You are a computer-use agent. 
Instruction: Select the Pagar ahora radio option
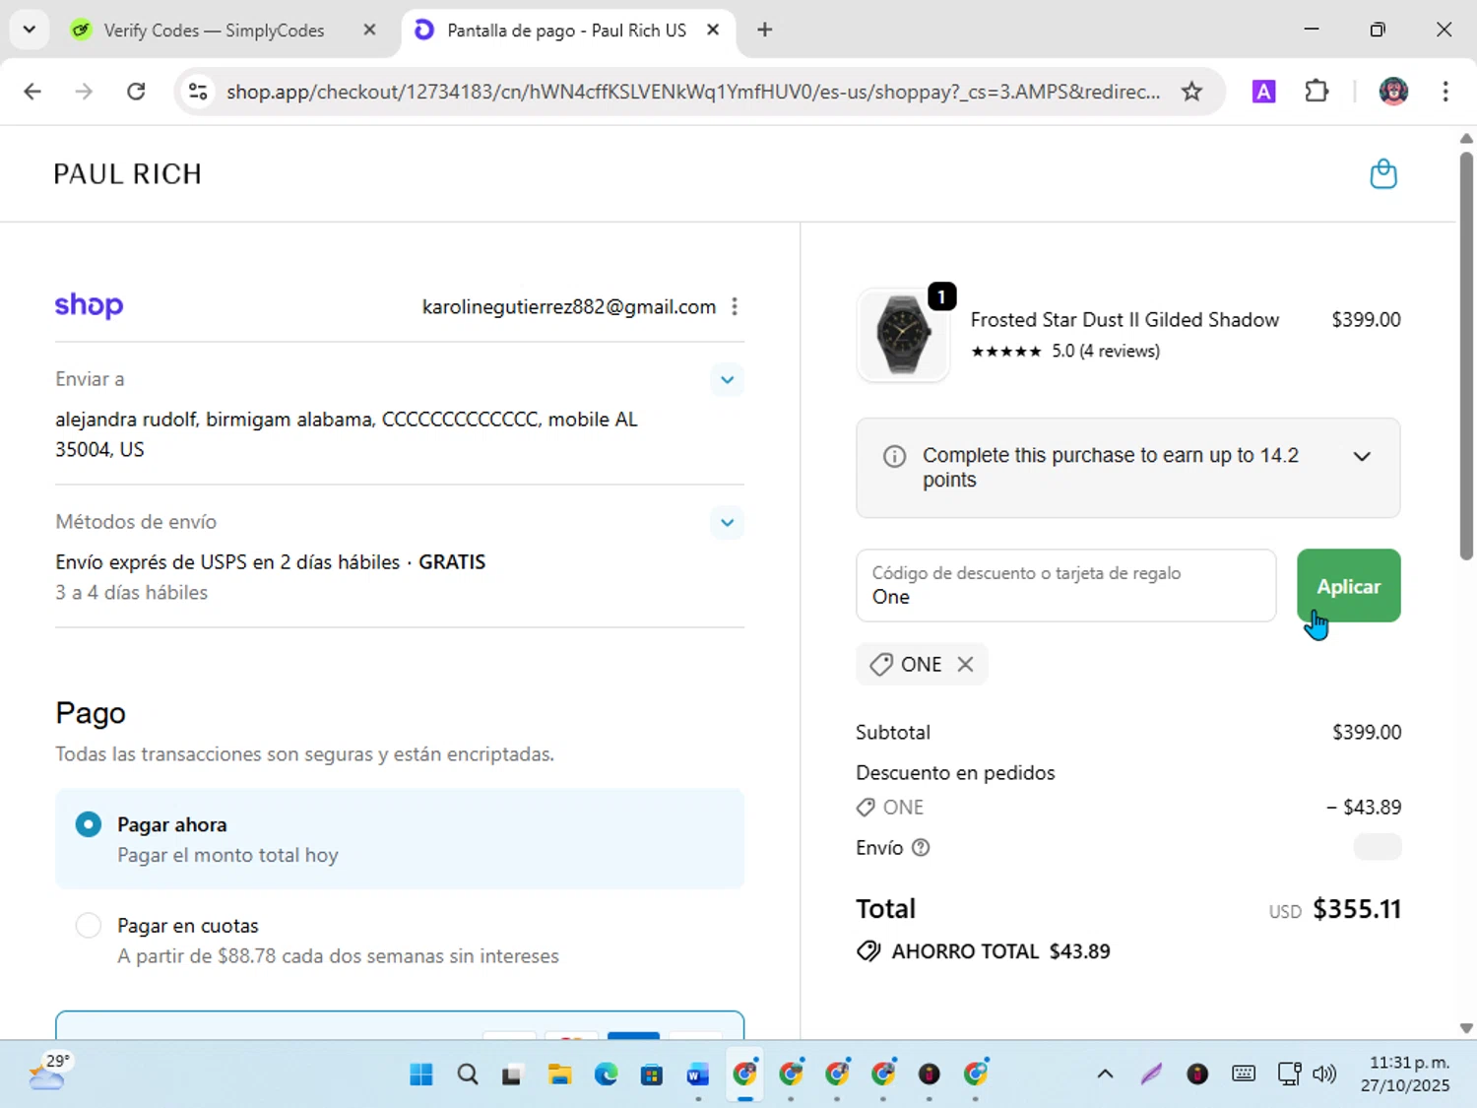tap(89, 825)
